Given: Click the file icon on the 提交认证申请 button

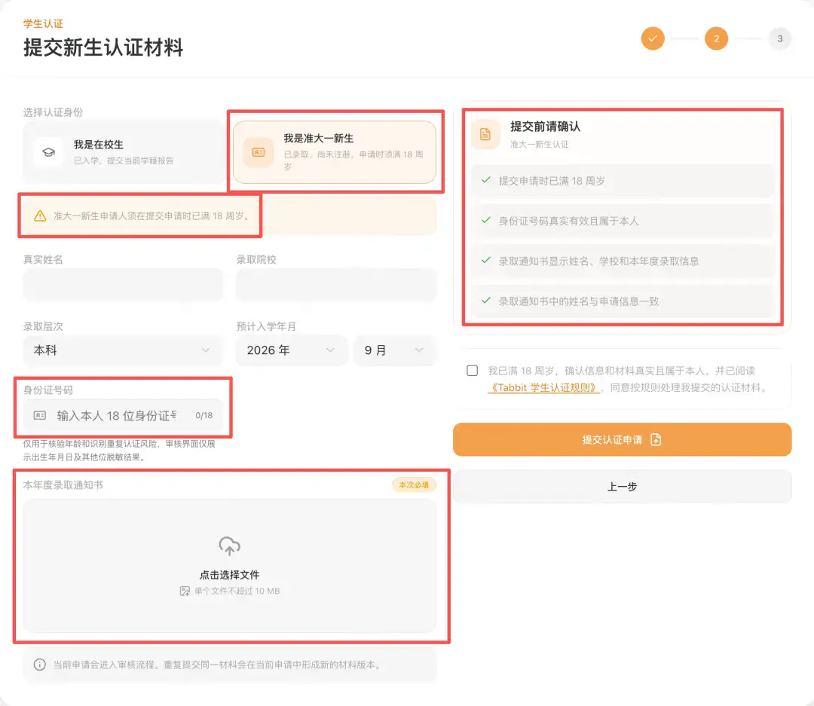Looking at the screenshot, I should click(x=656, y=440).
